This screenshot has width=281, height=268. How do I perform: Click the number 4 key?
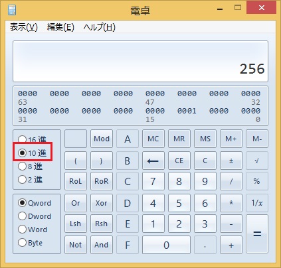pyautogui.click(x=153, y=203)
